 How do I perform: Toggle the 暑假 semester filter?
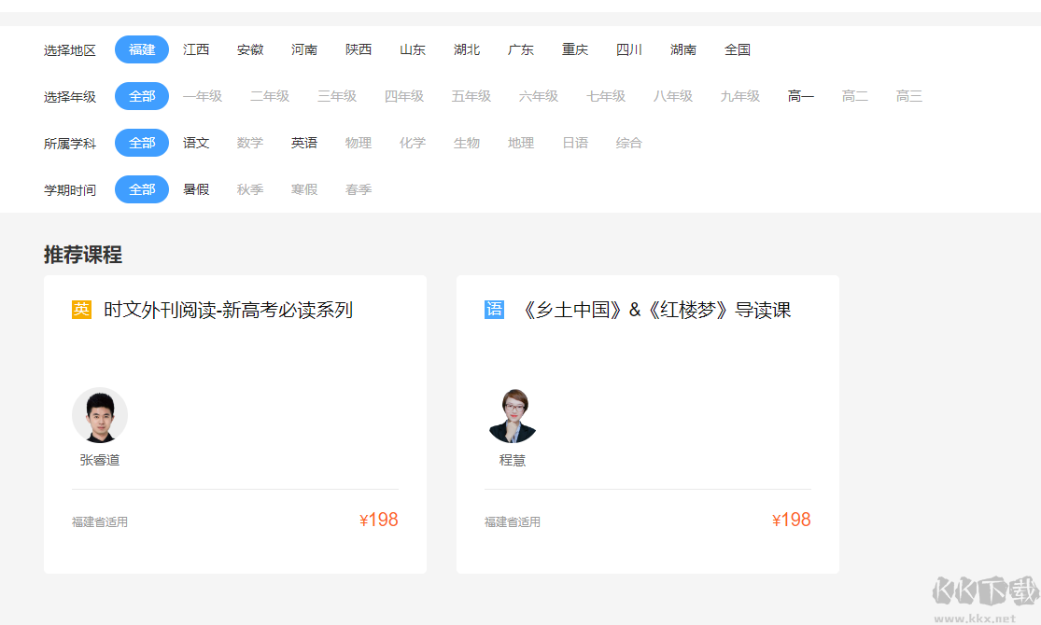click(196, 188)
